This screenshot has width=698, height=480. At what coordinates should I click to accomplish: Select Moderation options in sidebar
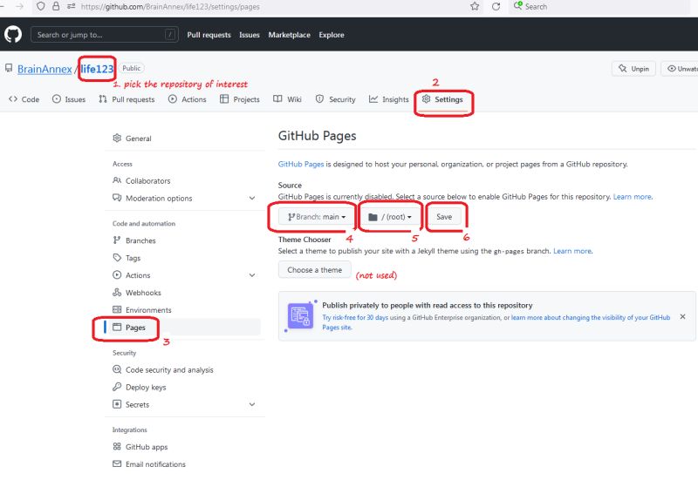click(x=184, y=198)
